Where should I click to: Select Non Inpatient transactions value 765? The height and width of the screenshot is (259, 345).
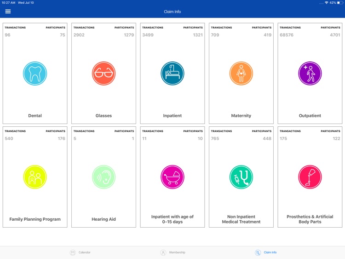(x=215, y=138)
